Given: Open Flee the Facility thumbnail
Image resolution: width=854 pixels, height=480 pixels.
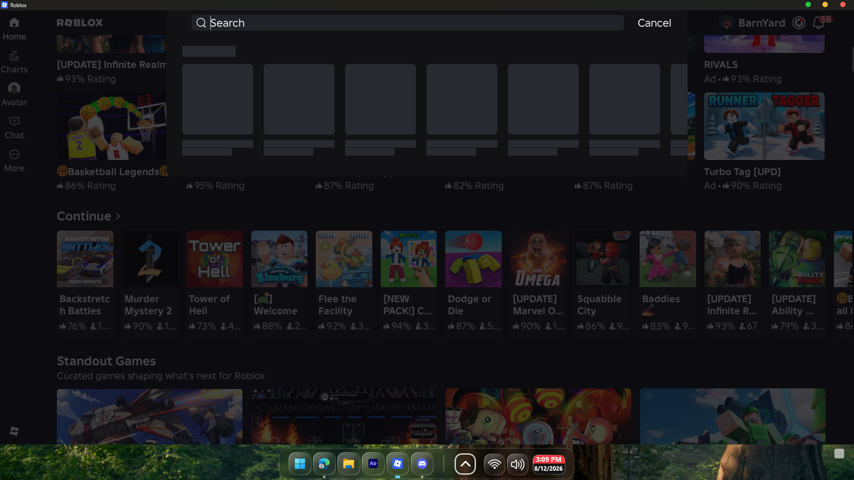Looking at the screenshot, I should tap(344, 259).
